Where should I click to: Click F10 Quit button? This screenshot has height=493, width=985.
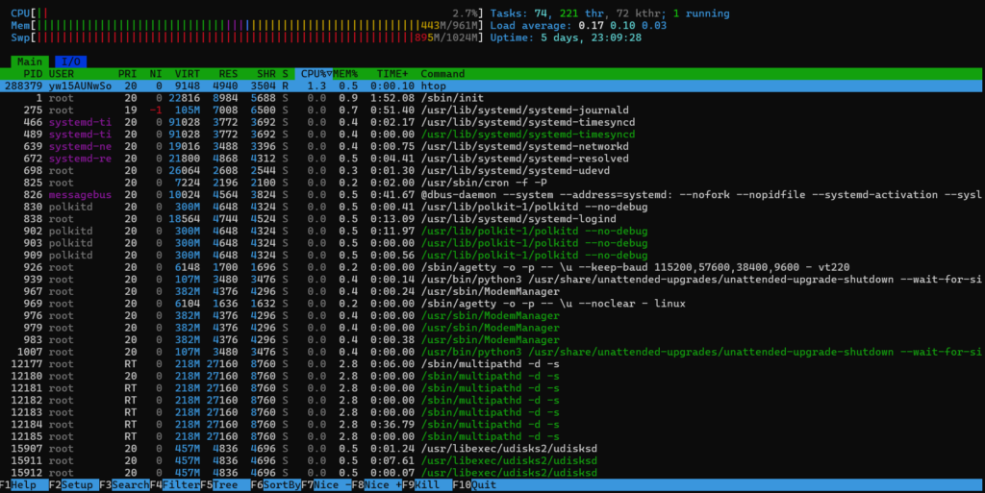coord(474,485)
